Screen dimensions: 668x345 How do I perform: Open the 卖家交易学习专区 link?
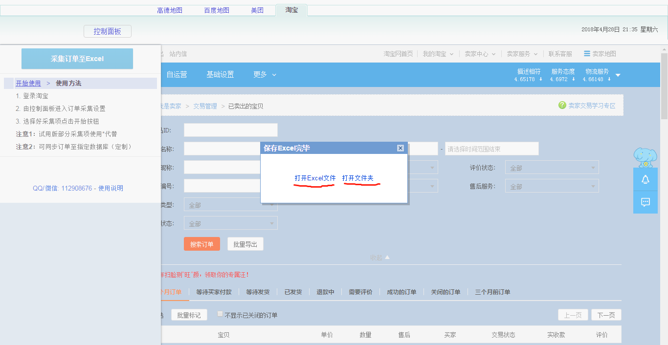click(592, 106)
